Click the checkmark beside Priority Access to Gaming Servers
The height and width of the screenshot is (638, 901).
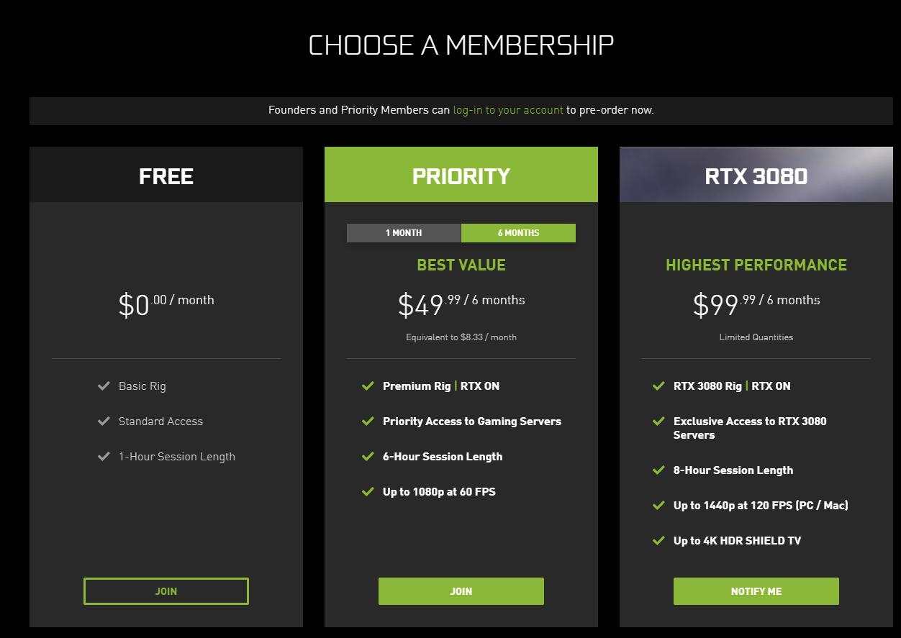[368, 421]
